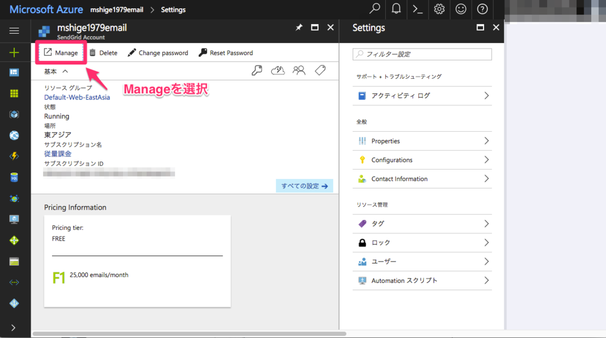The image size is (606, 338).
Task: Click the feedback smiley icon
Action: click(460, 9)
